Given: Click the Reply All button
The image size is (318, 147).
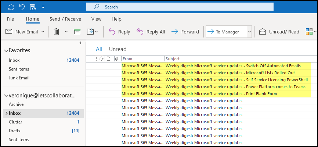Looking at the screenshot, I should coord(151,32).
